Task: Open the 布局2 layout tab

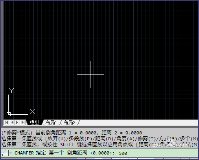Action: pos(70,123)
